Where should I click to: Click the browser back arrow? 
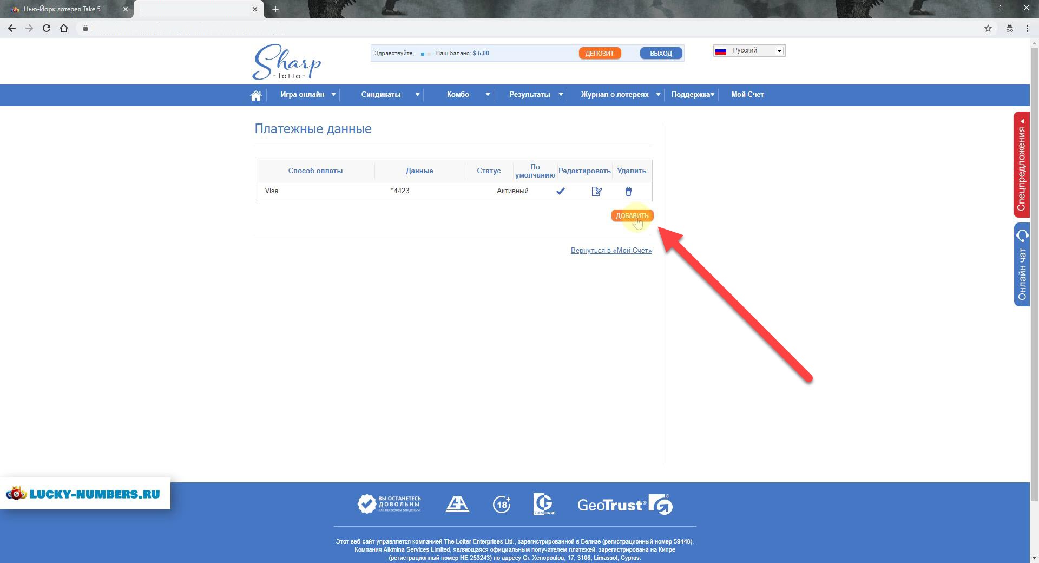pyautogui.click(x=12, y=28)
